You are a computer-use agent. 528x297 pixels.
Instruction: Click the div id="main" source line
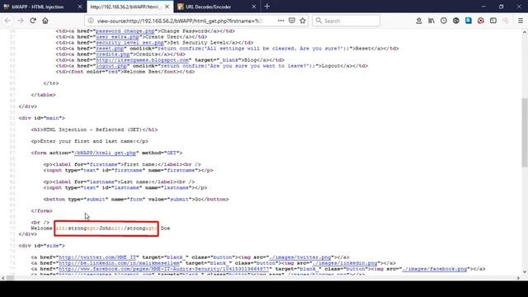(x=42, y=118)
